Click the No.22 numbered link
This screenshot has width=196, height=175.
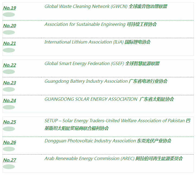(9, 65)
